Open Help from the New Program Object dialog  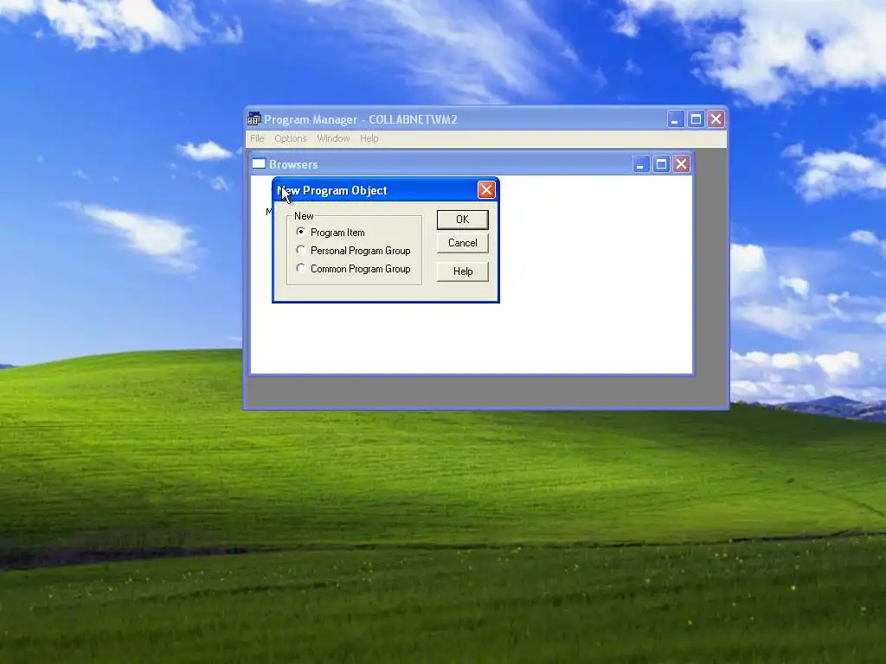462,271
